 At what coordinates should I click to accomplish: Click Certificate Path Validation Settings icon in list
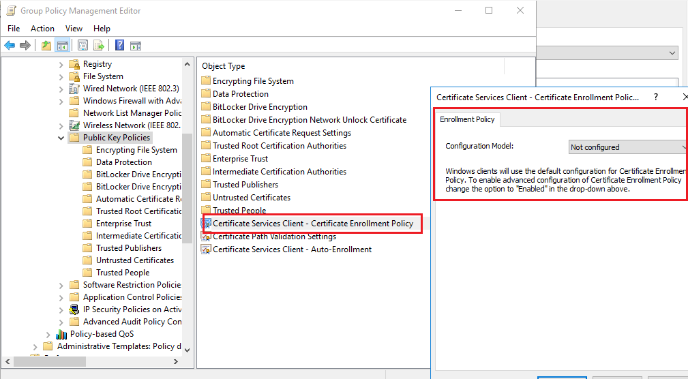click(x=206, y=237)
